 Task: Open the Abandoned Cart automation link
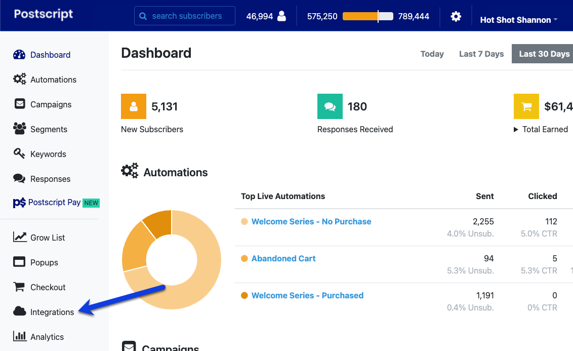coord(283,258)
